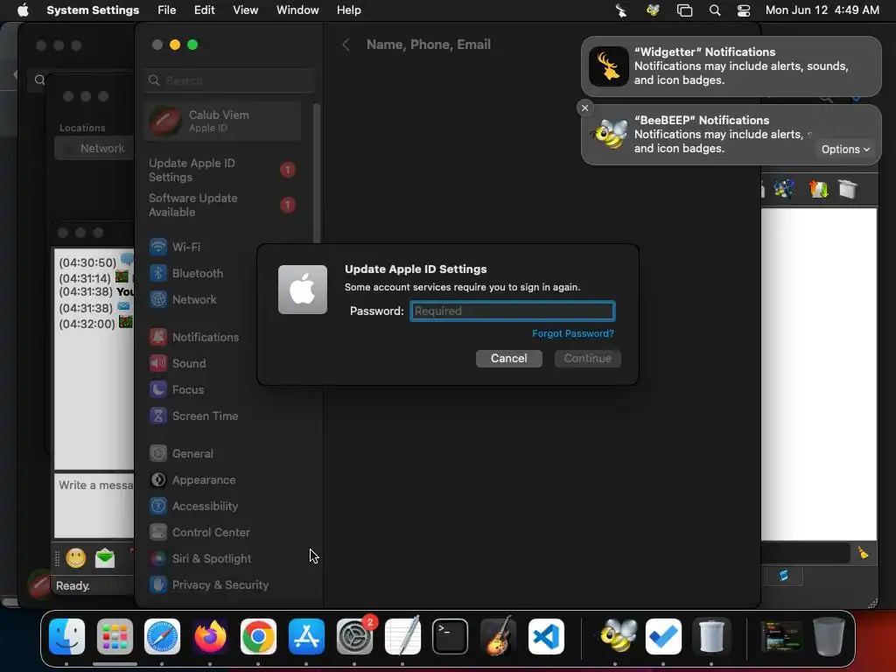Open Visual Studio Code from the Dock
Image resolution: width=896 pixels, height=672 pixels.
click(x=546, y=637)
